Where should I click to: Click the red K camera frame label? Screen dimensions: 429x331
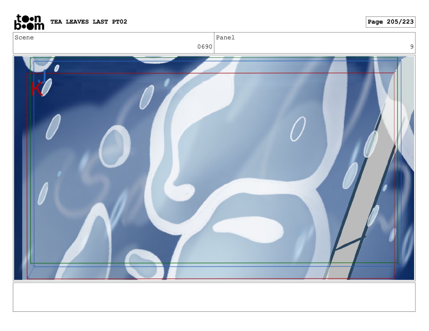(37, 89)
